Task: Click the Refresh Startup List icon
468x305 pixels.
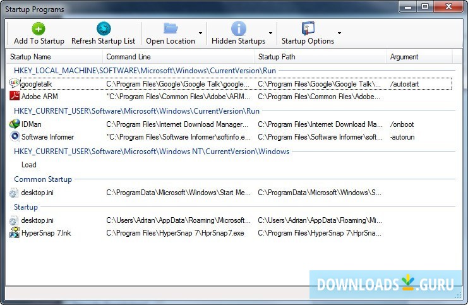Action: coord(104,29)
